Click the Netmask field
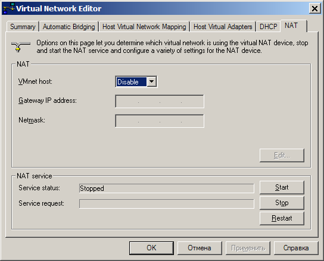 pyautogui.click(x=160, y=121)
